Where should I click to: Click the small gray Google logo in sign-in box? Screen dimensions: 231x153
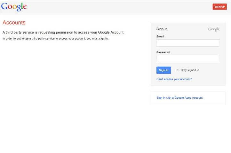point(214,29)
